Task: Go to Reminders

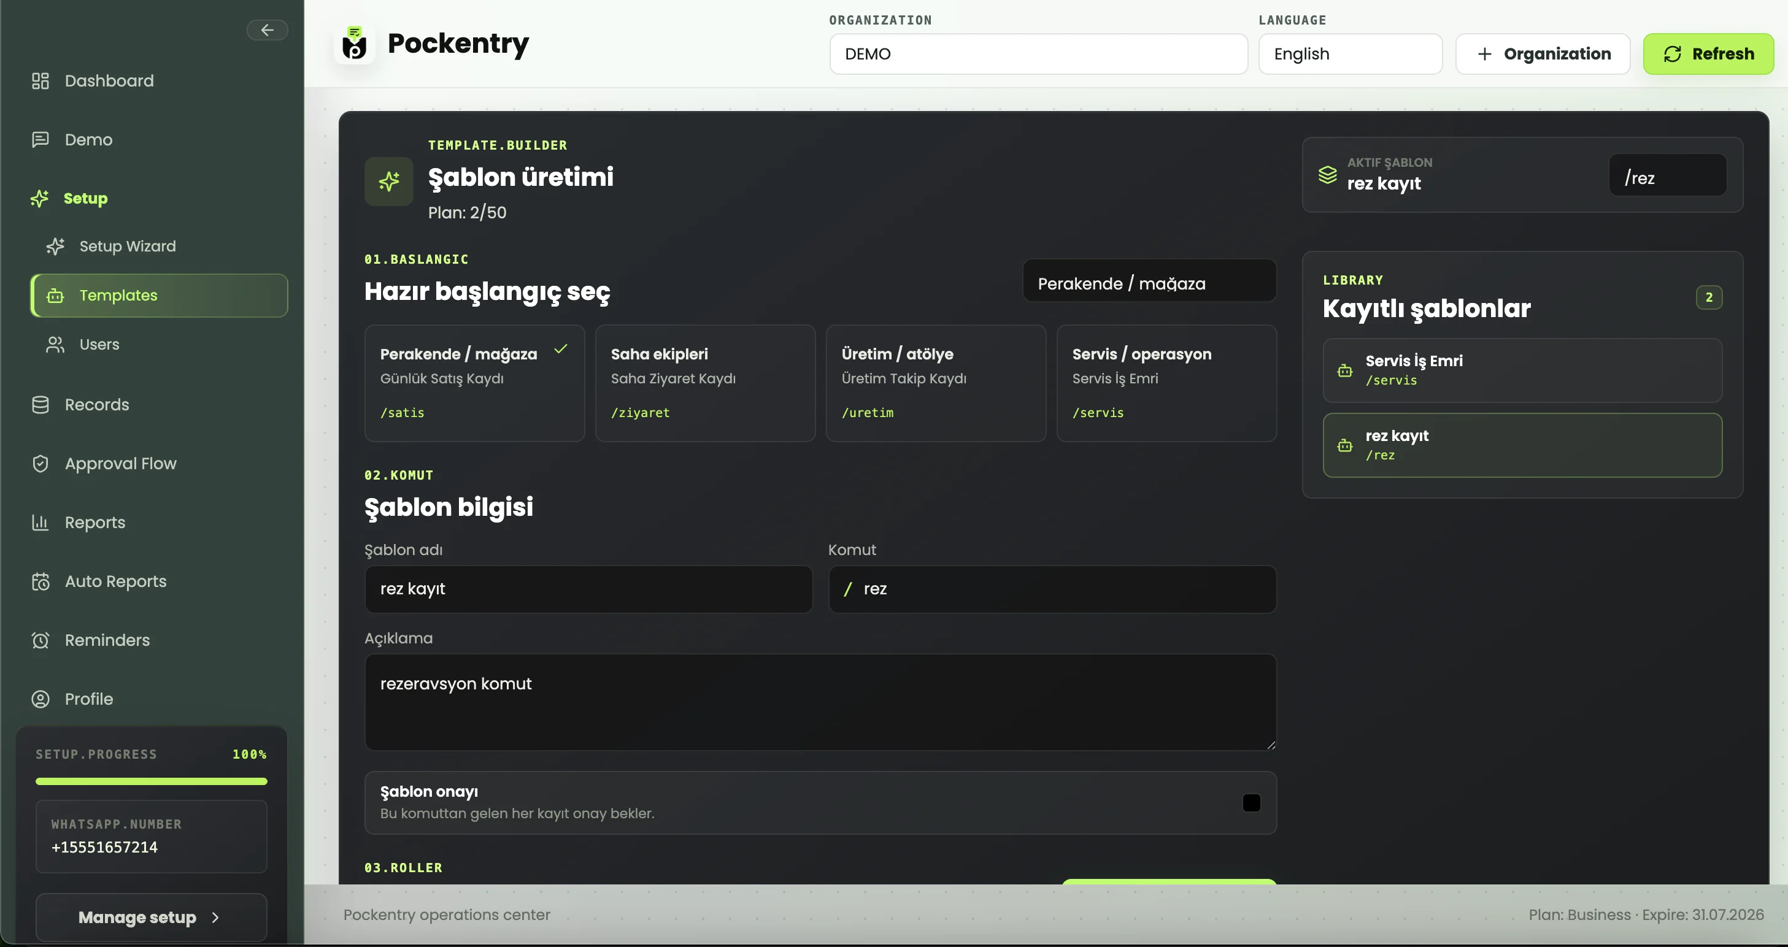Action: pyautogui.click(x=159, y=640)
